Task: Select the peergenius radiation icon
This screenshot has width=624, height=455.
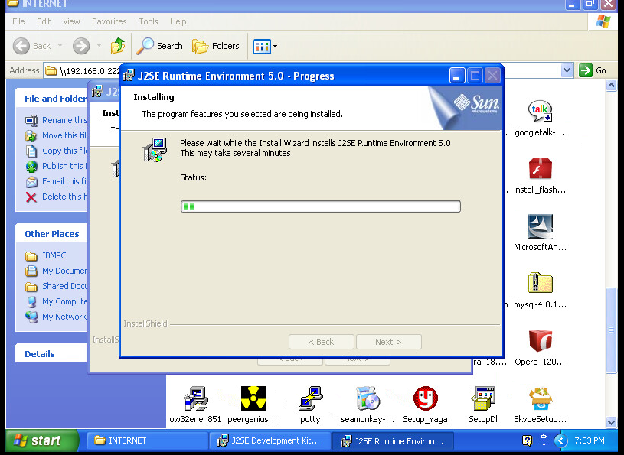Action: (253, 398)
